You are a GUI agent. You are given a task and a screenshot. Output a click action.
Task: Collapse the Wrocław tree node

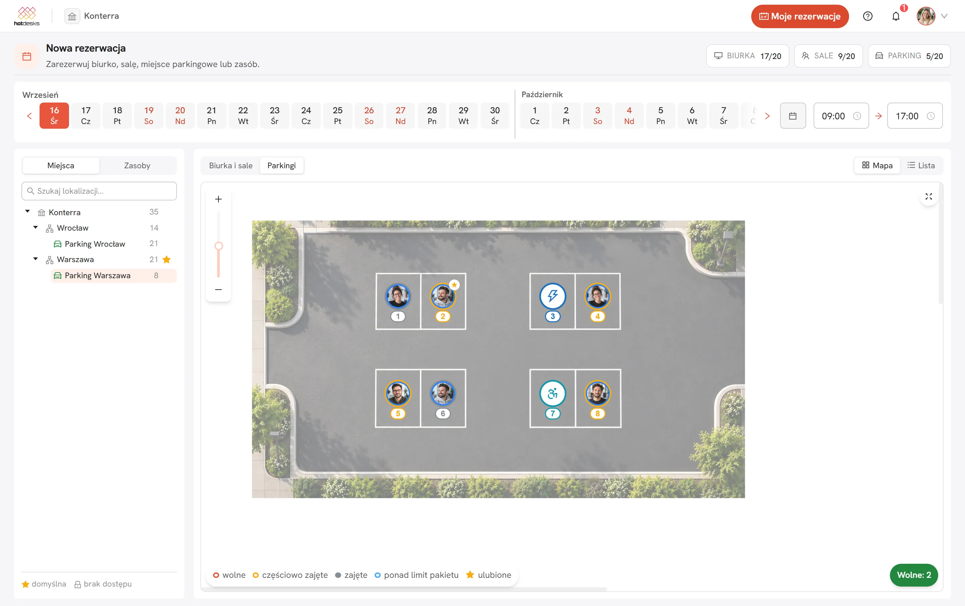(36, 227)
